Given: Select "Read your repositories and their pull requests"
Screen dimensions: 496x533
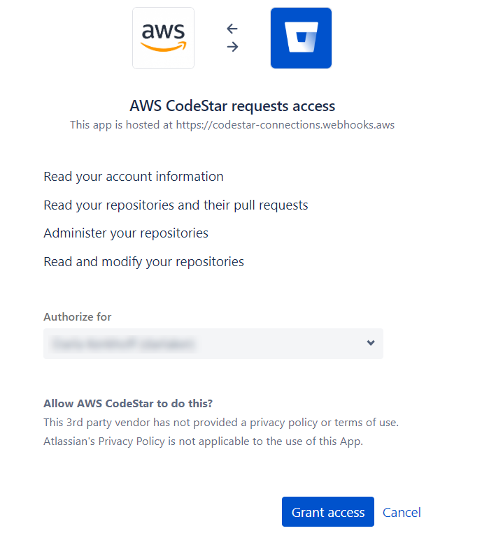Looking at the screenshot, I should point(176,205).
